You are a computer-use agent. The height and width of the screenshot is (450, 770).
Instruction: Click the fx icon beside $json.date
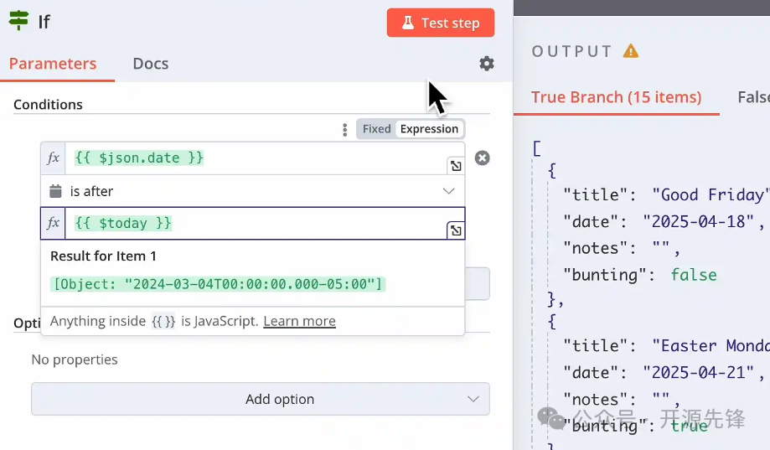[53, 158]
